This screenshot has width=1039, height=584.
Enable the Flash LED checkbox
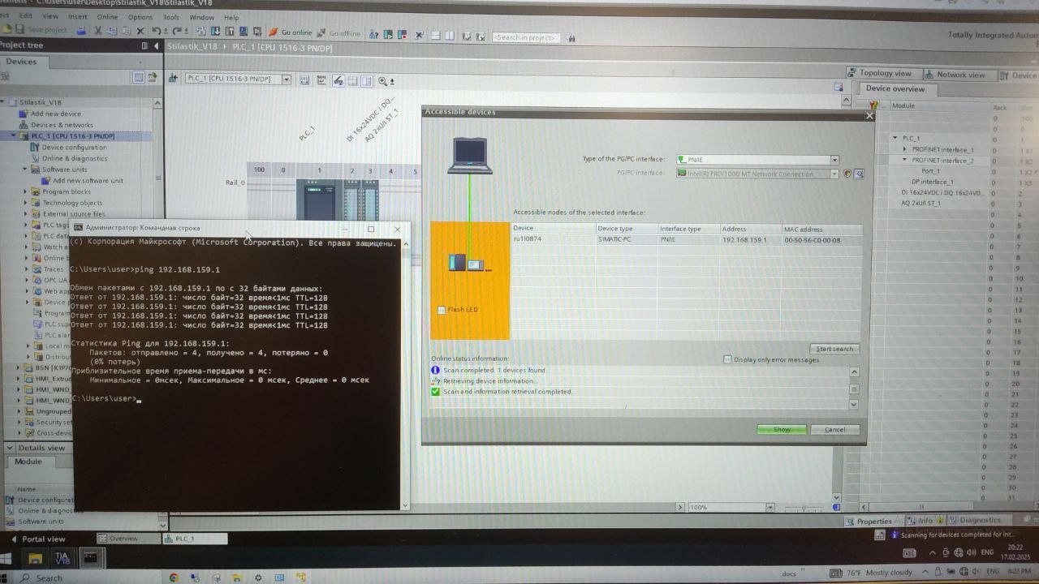click(x=442, y=310)
